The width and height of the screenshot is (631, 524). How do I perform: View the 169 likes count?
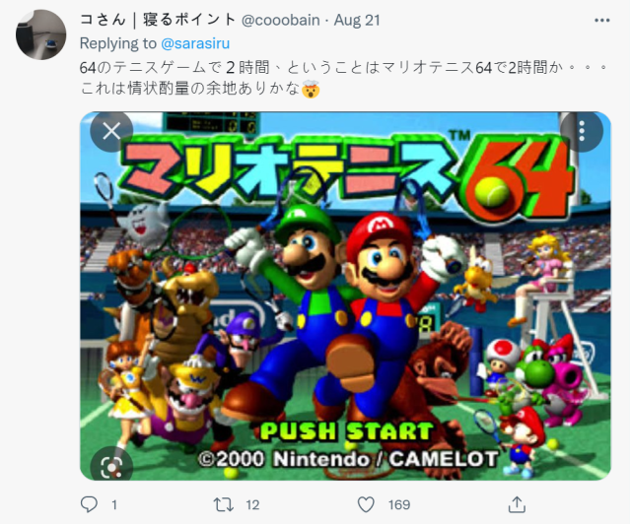[399, 504]
